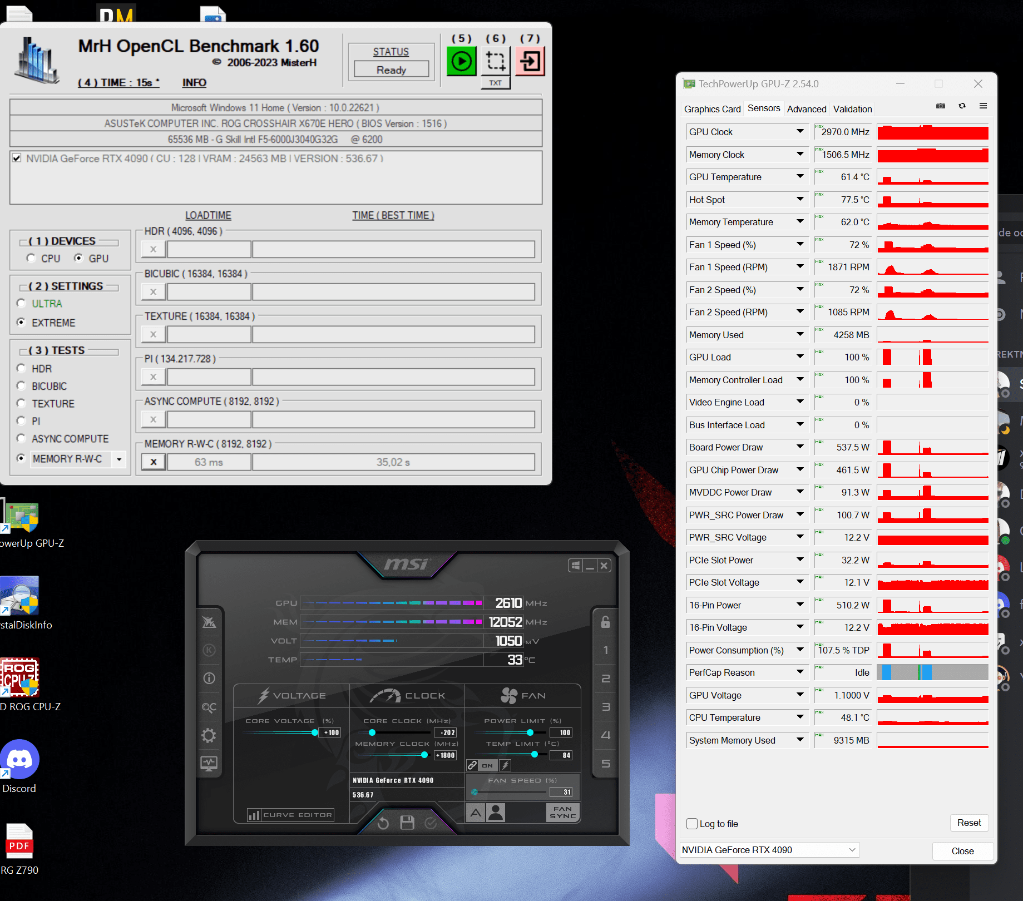Select EXTREME settings radio button

tap(21, 322)
